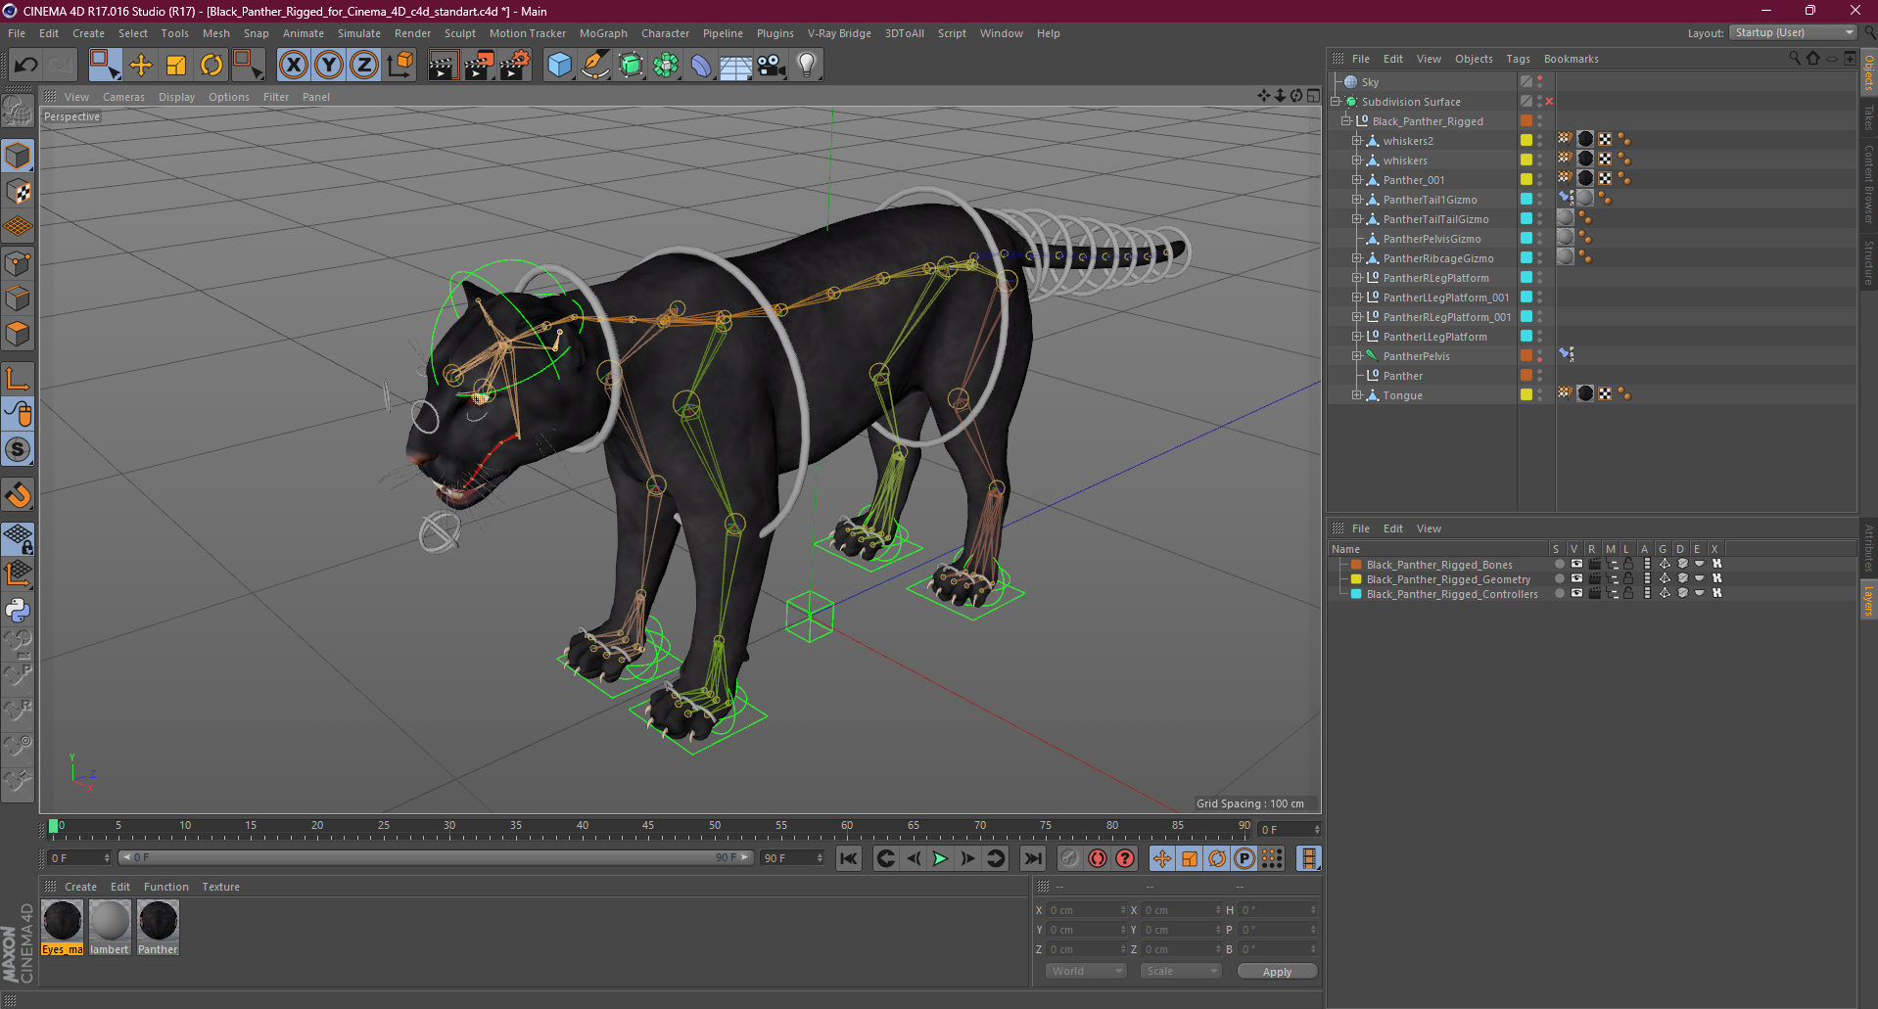
Task: Click the coordinate system icon
Action: click(x=399, y=66)
